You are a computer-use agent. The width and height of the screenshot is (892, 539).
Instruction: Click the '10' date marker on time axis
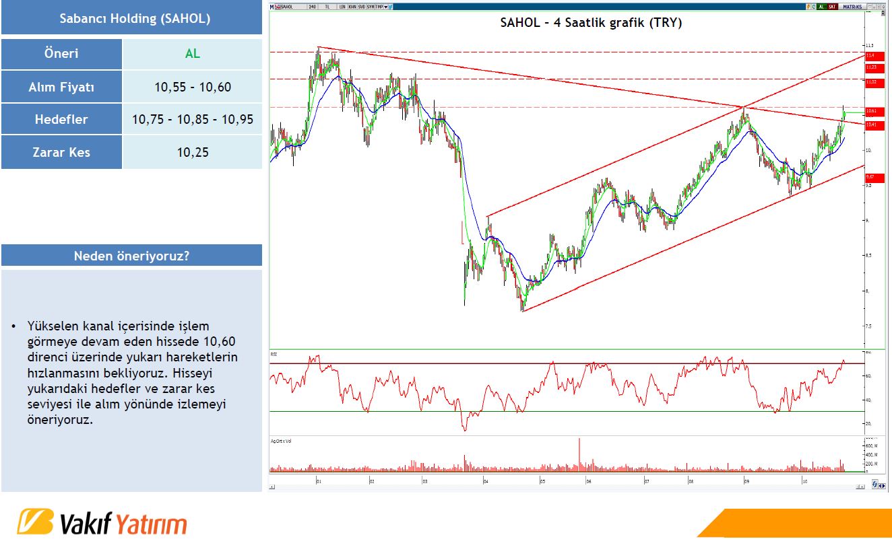tap(804, 481)
